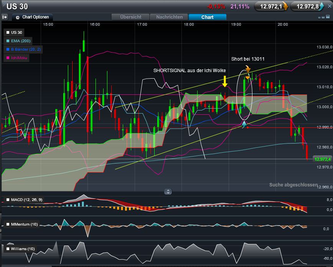Click the red -0,13% change value
The image size is (333, 267).
click(x=216, y=7)
